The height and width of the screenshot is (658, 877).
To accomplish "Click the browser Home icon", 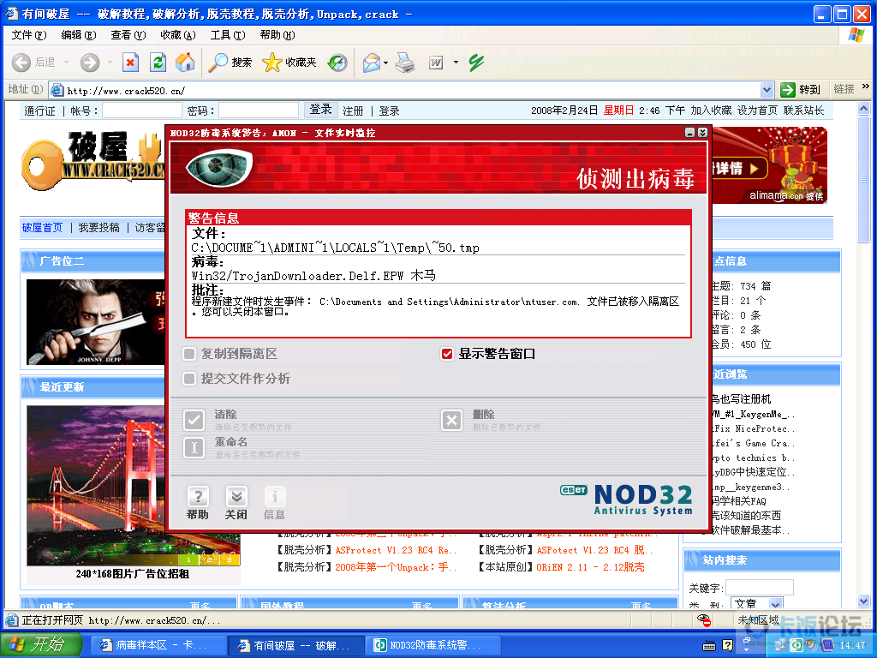I will (185, 63).
